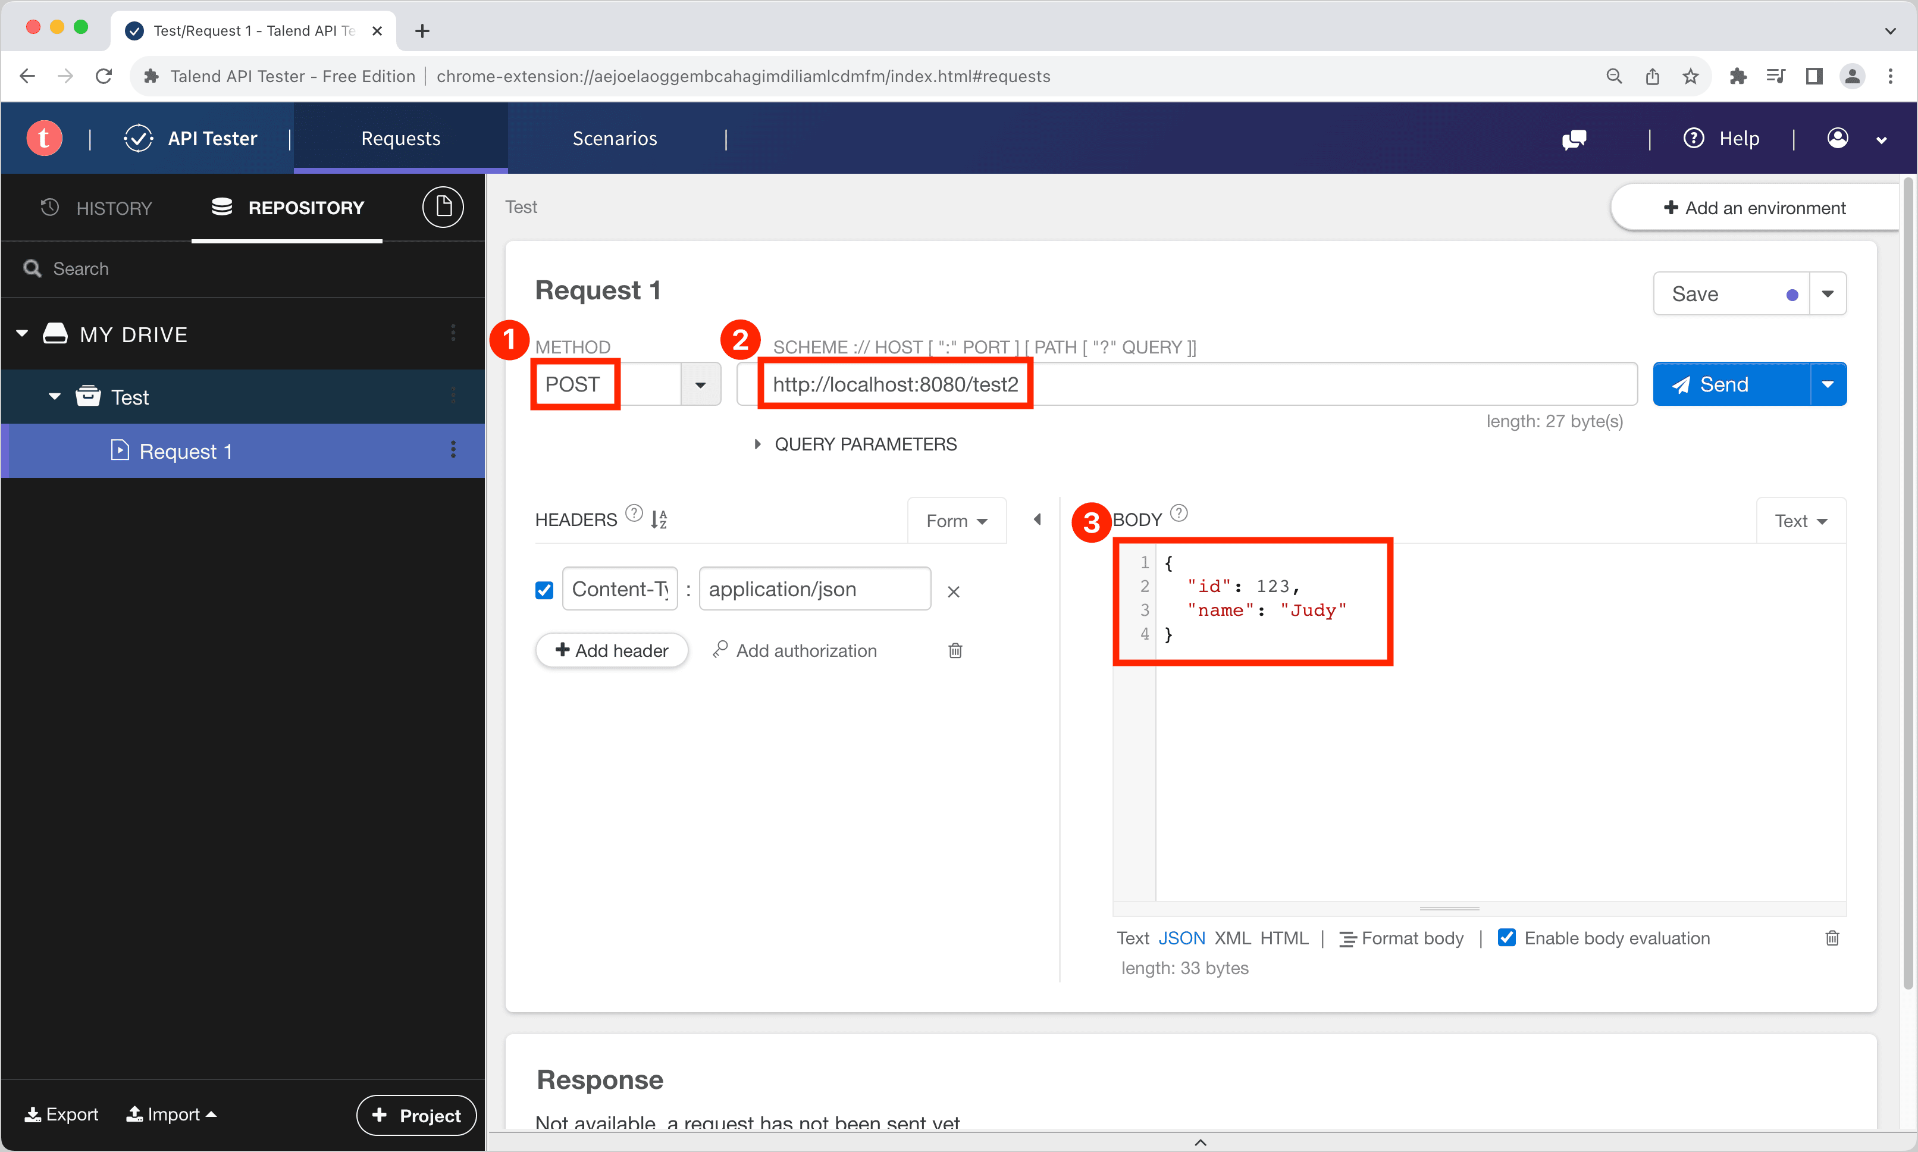Open Test project three-dot menu
This screenshot has height=1152, width=1918.
click(453, 396)
